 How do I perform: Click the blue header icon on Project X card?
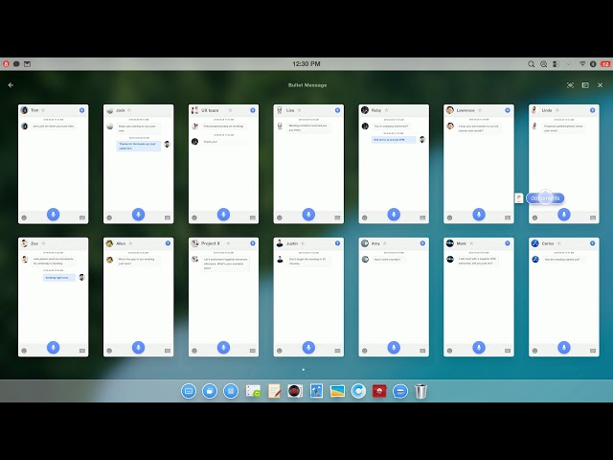coord(252,243)
